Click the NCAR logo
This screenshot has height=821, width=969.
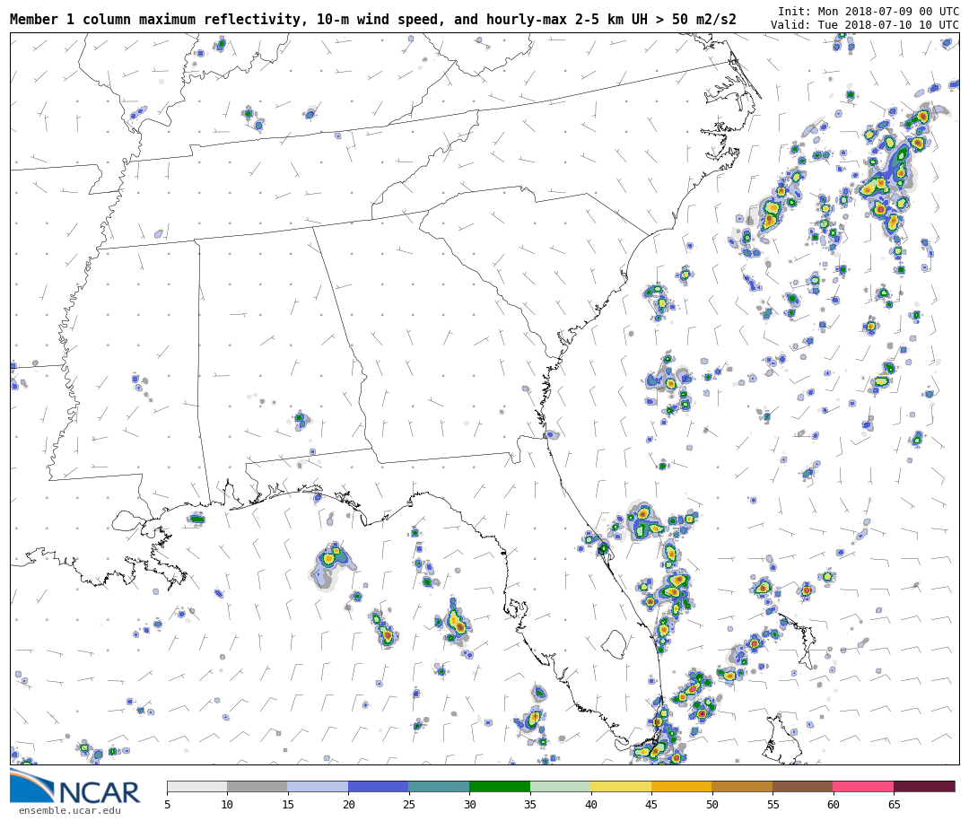(74, 787)
